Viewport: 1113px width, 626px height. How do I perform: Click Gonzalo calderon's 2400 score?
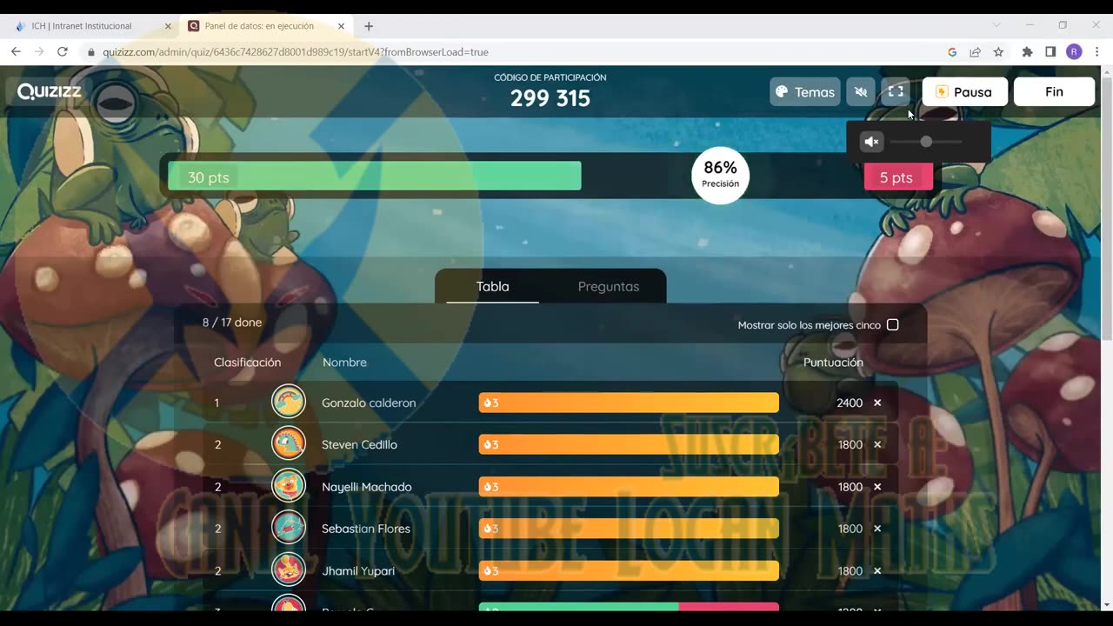(850, 403)
